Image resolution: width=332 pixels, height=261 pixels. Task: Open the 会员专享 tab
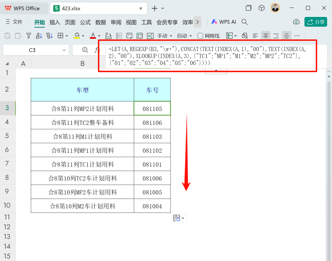pyautogui.click(x=167, y=22)
